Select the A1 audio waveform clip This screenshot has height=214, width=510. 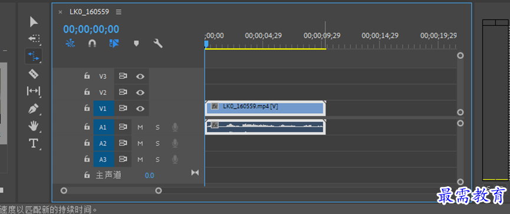click(265, 127)
